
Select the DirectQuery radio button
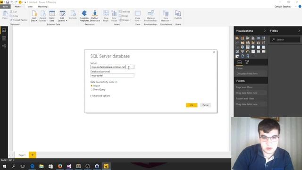point(92,90)
